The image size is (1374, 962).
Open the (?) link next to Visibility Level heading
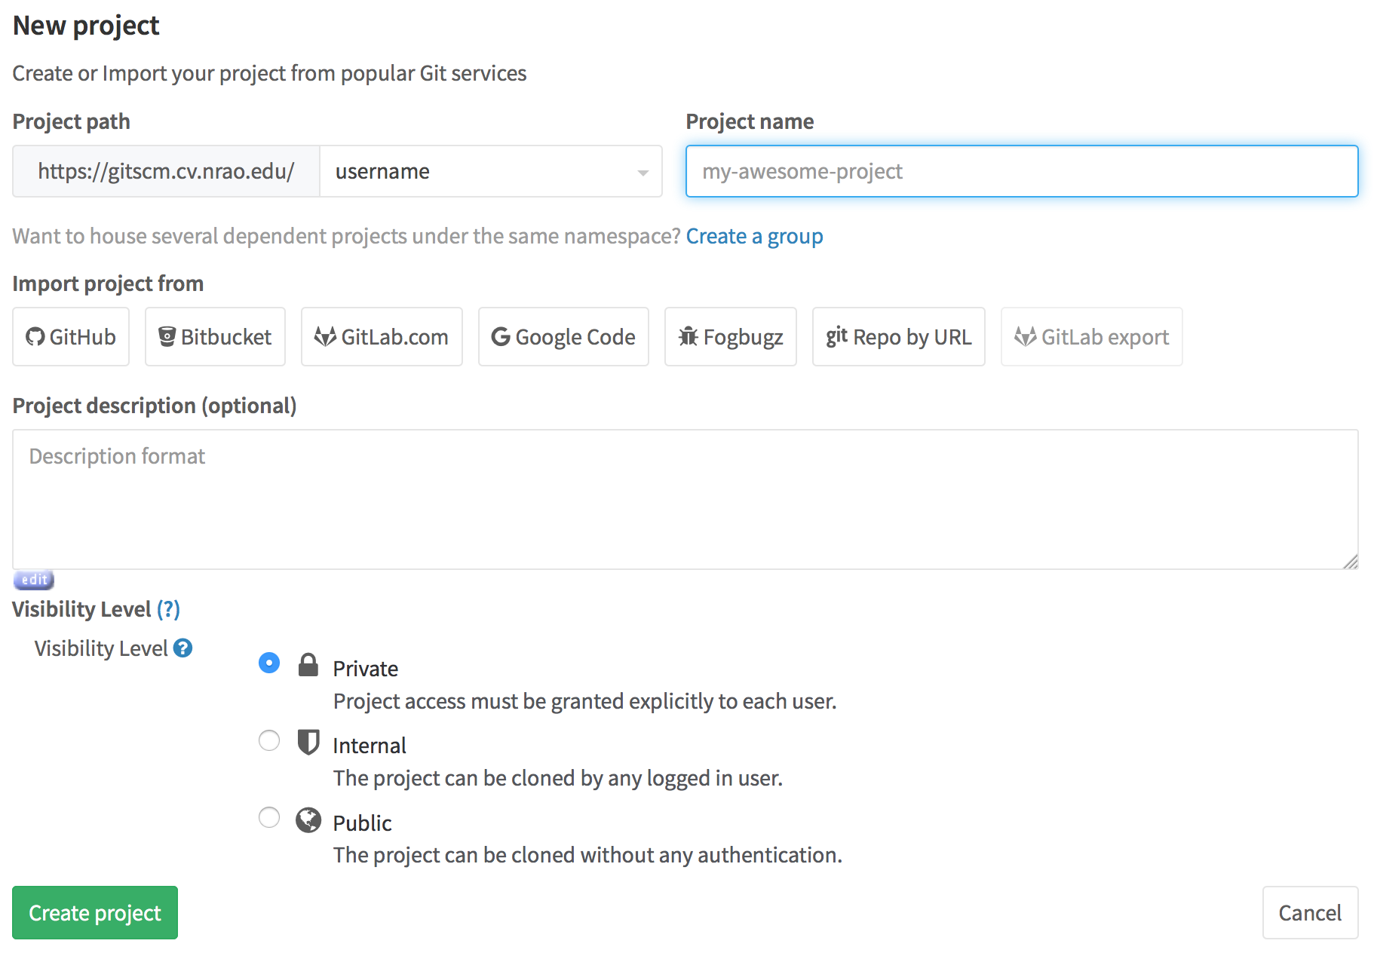[168, 609]
